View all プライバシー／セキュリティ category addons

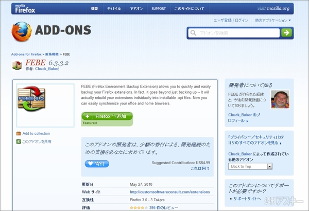coord(256,140)
